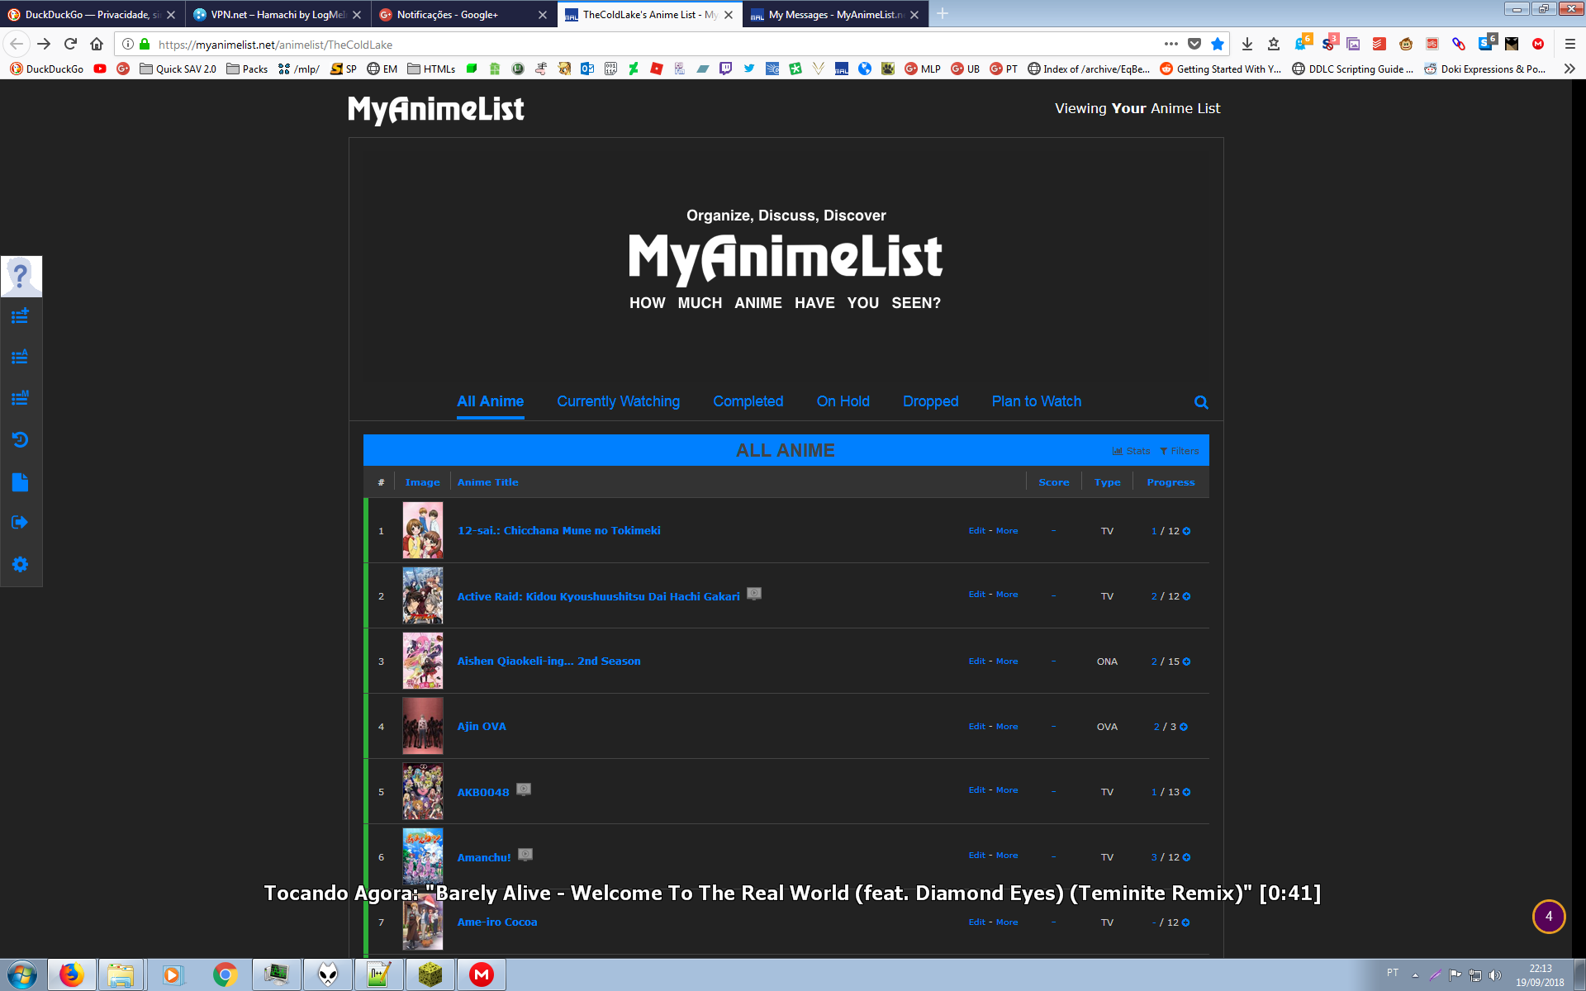Open Quick Add in the left sidebar
The height and width of the screenshot is (991, 1586).
[20, 315]
